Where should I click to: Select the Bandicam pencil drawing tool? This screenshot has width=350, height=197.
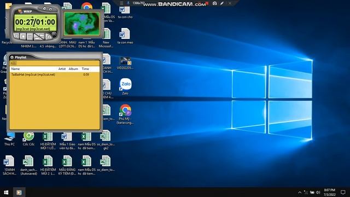222,3
